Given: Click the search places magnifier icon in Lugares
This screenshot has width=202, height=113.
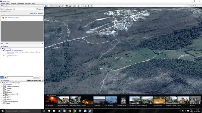Looking at the screenshot, I should [2, 77].
